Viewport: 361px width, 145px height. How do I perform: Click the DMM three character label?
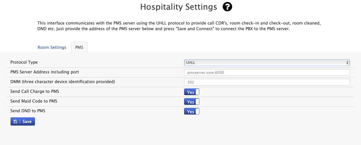point(62,82)
